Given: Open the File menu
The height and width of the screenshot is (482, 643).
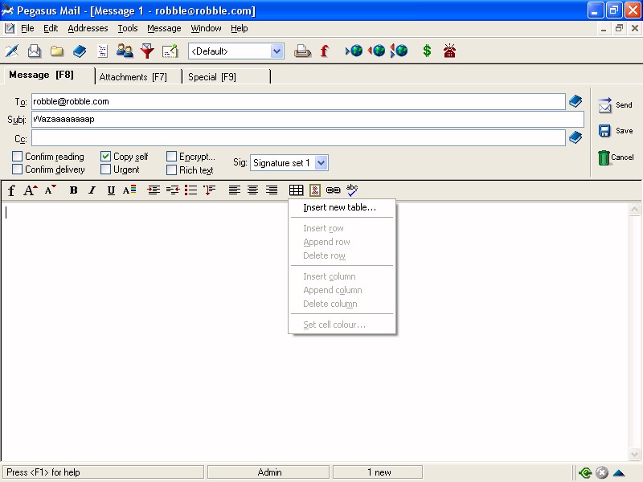Looking at the screenshot, I should [x=27, y=28].
